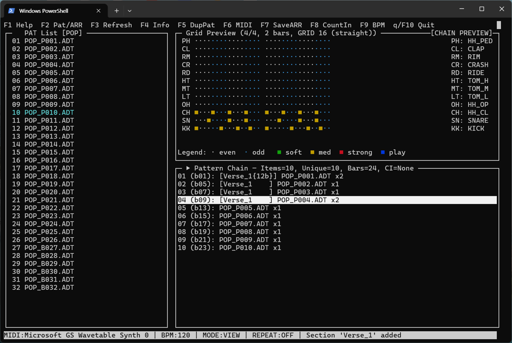Open the terminal profile dropdown arrow
Image resolution: width=512 pixels, height=343 pixels.
point(129,10)
